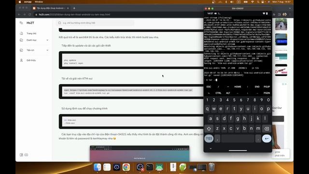Viewport: 309px width, 174px height.
Task: Reload the browser page
Action: pos(30,14)
